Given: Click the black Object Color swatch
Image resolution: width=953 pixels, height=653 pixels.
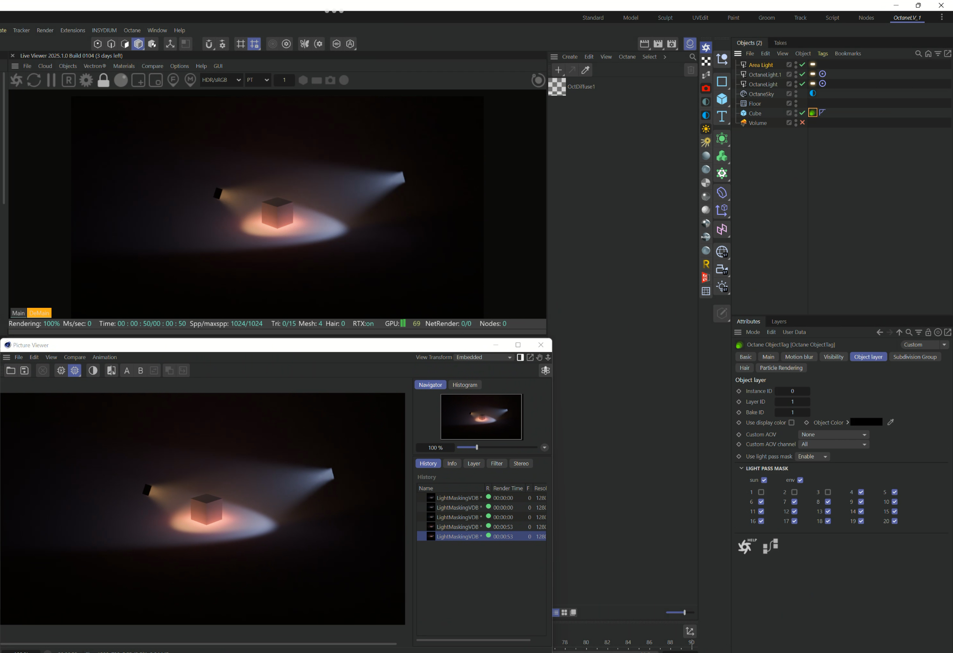Looking at the screenshot, I should [x=866, y=422].
